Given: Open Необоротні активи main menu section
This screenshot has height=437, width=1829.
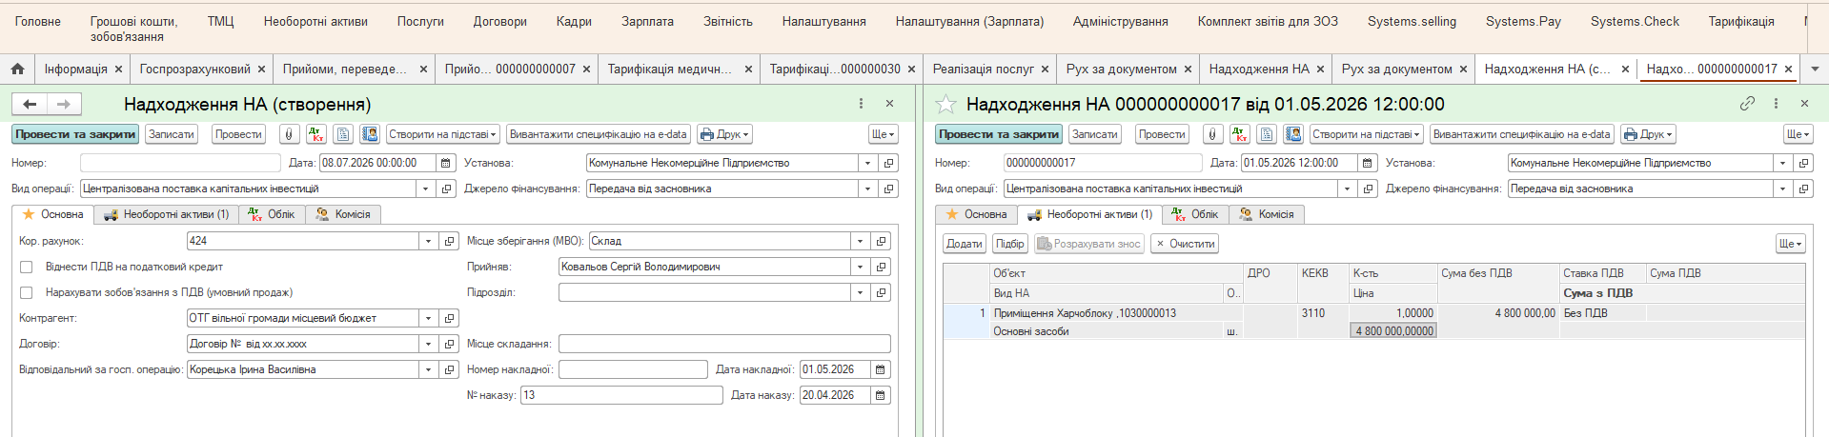Looking at the screenshot, I should 315,21.
